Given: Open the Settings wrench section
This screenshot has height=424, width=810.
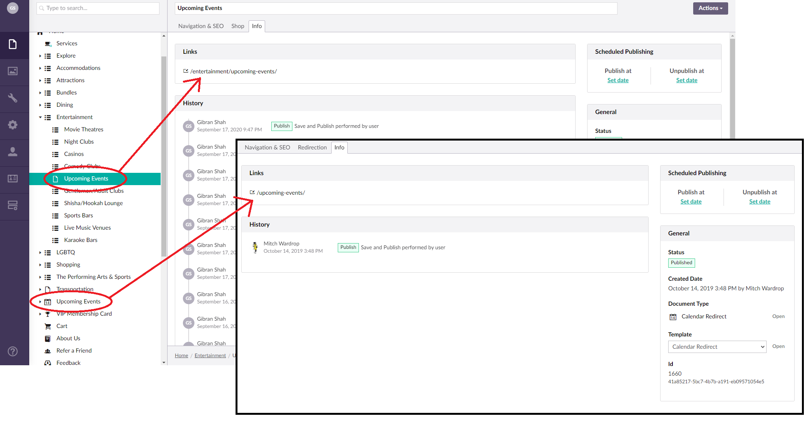Looking at the screenshot, I should pos(13,98).
